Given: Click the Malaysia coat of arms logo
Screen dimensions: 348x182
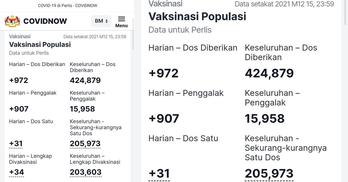Looking at the screenshot, I should [13, 21].
